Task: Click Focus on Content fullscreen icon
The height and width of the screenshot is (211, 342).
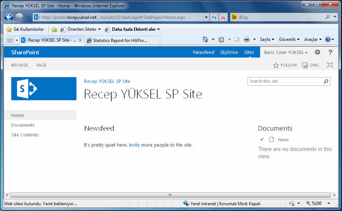Action: click(330, 65)
